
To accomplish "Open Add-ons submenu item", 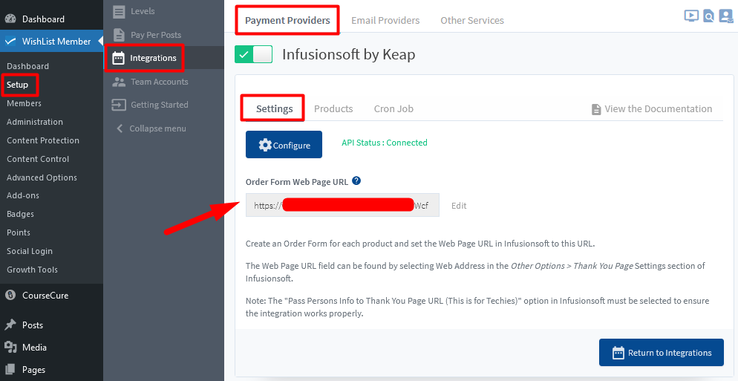I will 23,195.
